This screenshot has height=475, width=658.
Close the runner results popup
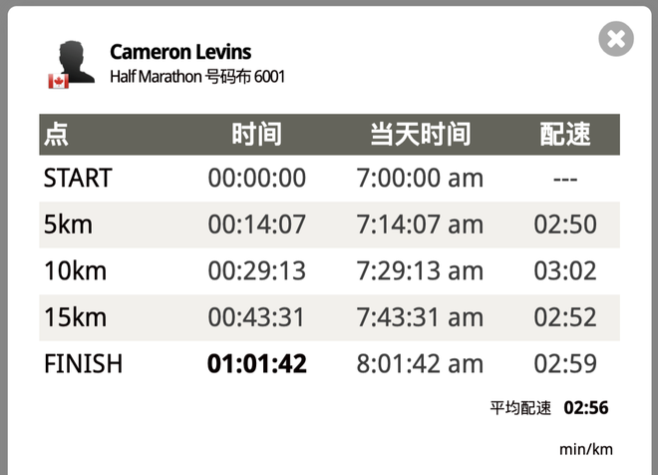[x=616, y=39]
